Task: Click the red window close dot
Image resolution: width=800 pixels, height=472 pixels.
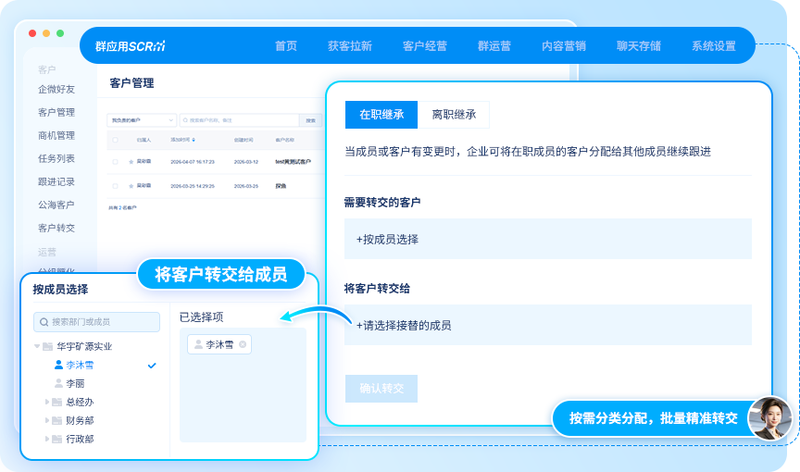Action: coord(32,33)
